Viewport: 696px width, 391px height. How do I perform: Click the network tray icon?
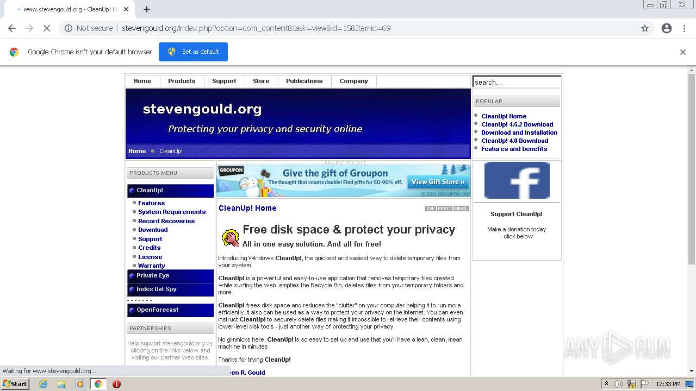pos(631,384)
